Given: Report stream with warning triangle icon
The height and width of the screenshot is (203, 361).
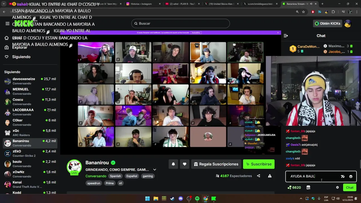Looking at the screenshot, I should [x=270, y=176].
